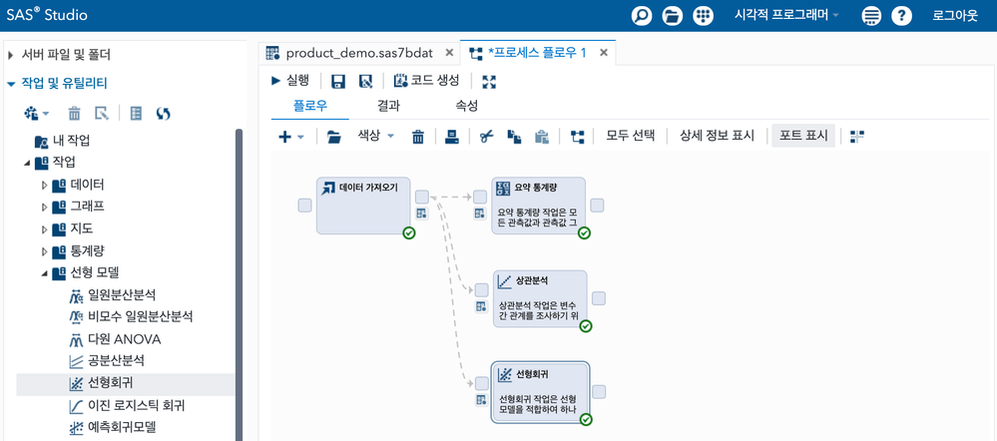
Task: Click the 실행 run button
Action: pos(290,81)
